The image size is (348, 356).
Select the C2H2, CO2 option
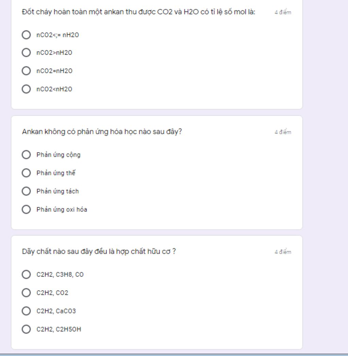point(27,293)
